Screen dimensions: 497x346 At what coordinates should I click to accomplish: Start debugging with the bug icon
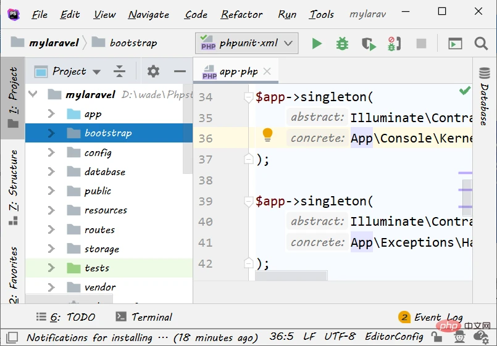pos(342,43)
